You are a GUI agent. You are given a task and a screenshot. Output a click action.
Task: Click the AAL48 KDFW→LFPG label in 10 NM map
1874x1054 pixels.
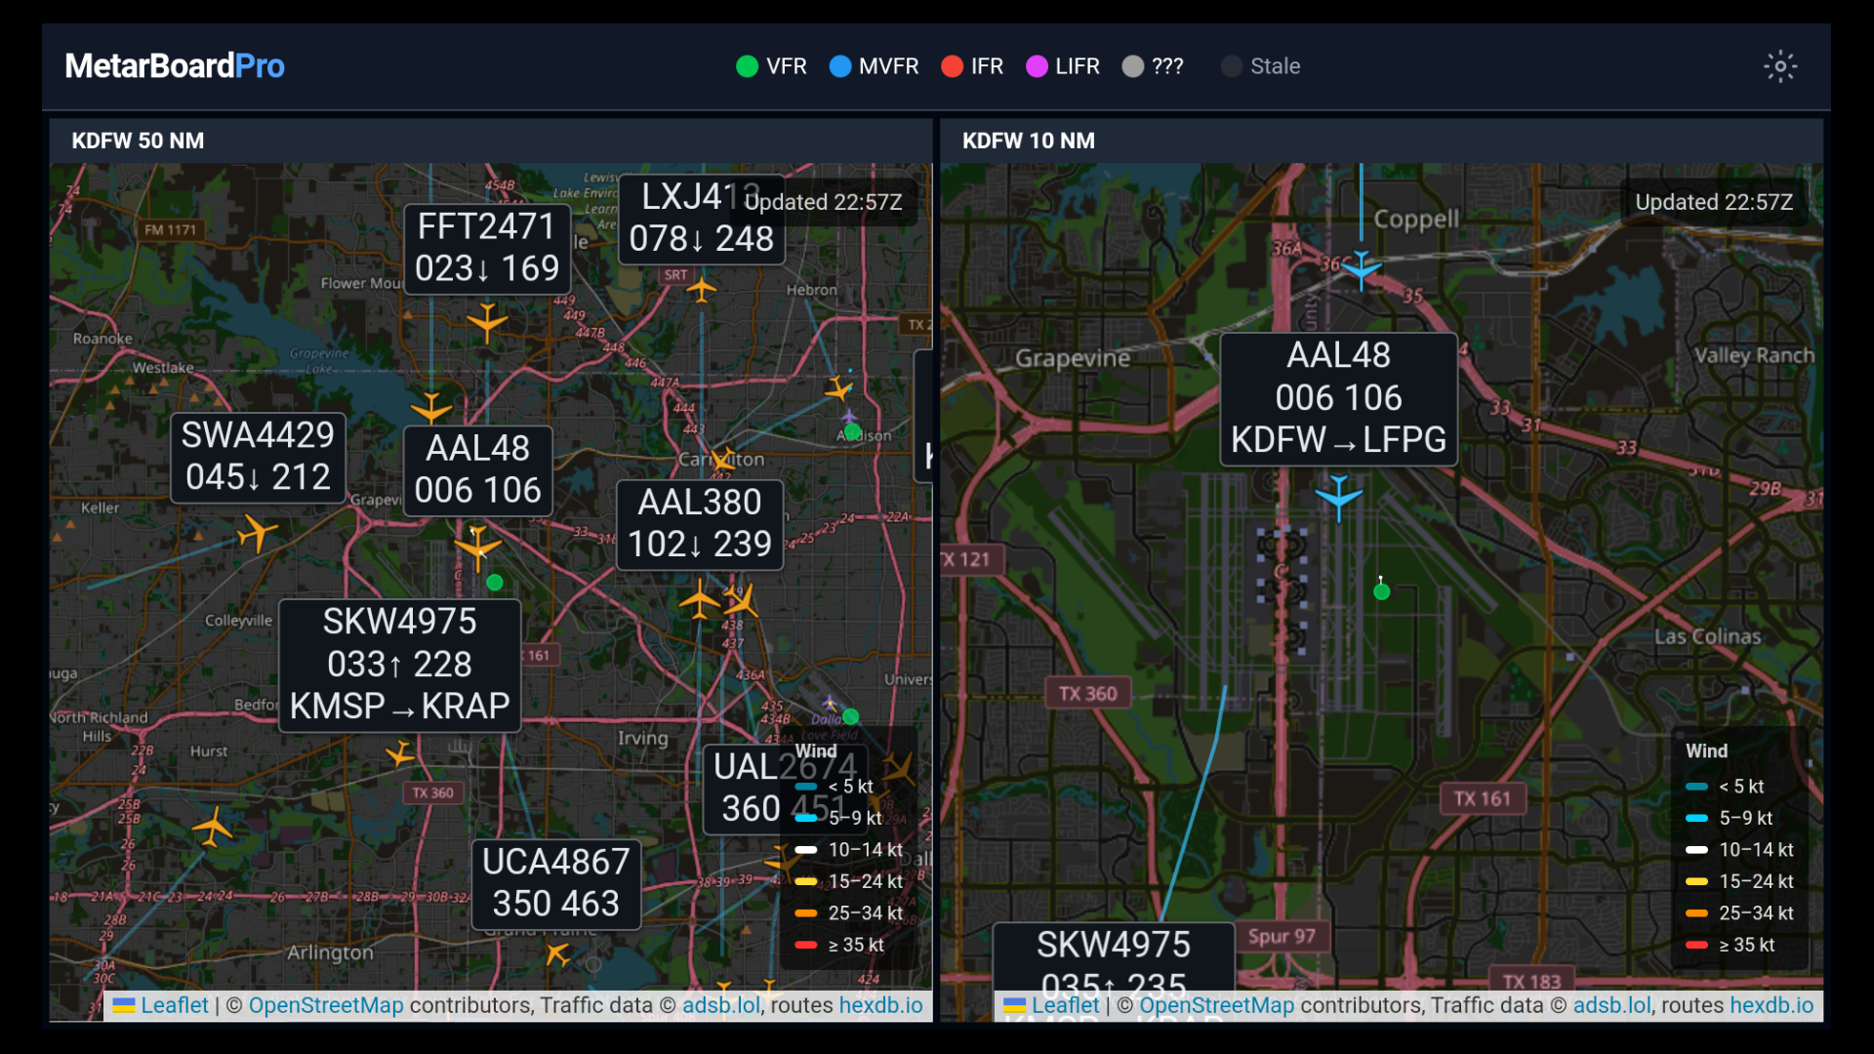1338,398
